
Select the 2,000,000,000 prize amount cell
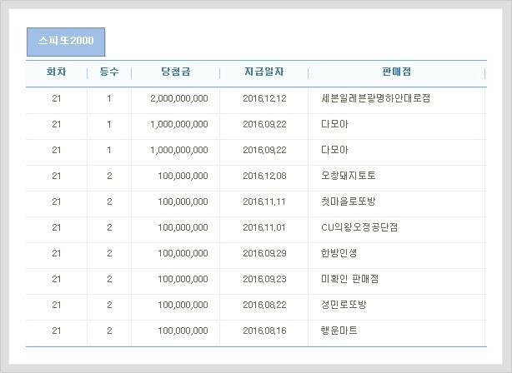(179, 98)
